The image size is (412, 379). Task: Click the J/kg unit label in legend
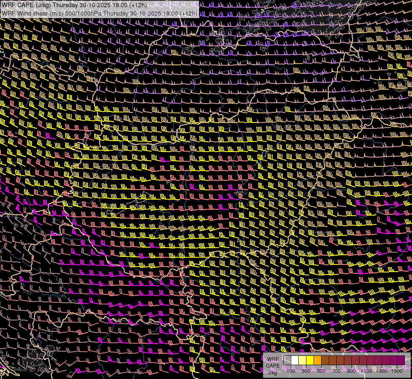tap(272, 373)
